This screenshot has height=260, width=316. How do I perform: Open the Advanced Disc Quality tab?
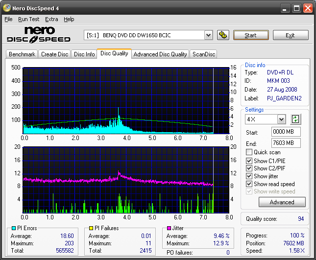click(x=160, y=54)
